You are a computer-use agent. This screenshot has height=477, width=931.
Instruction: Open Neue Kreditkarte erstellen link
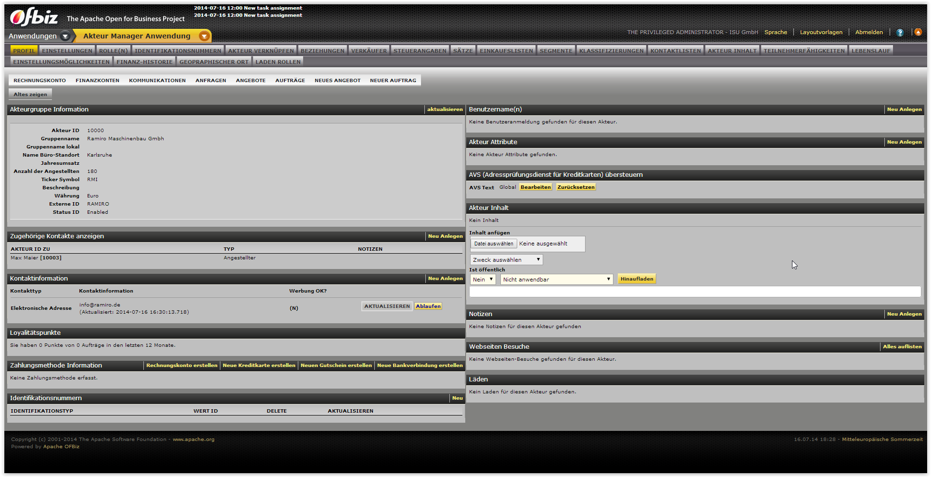[x=259, y=366]
